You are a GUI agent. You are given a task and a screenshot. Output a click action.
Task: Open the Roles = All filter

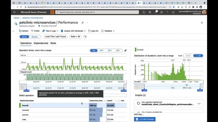pyautogui.click(x=75, y=37)
